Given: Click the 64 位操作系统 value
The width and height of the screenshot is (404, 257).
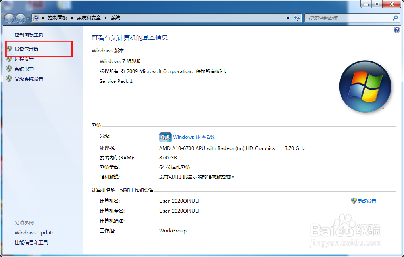Looking at the screenshot, I should (x=175, y=167).
